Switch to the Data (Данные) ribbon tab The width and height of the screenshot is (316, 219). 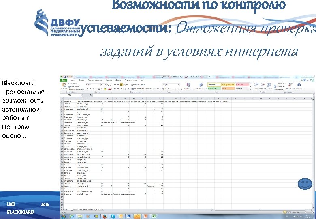[118, 80]
